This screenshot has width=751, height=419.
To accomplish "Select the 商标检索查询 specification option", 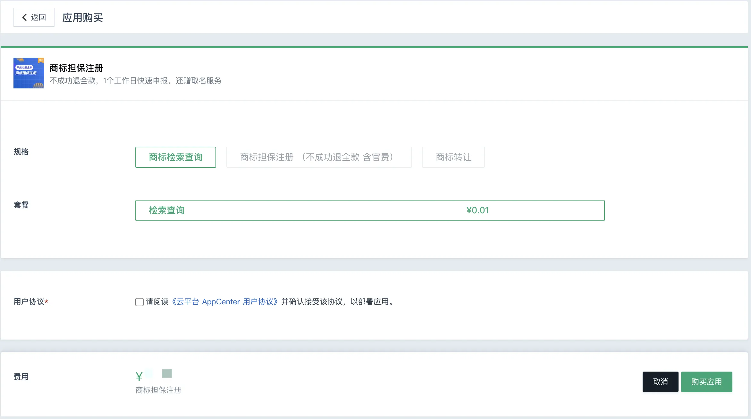I will 175,157.
